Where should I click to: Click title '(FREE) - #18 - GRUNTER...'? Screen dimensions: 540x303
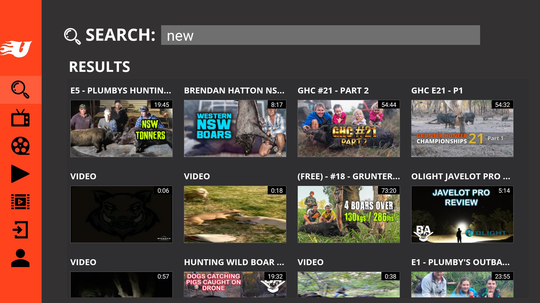click(349, 176)
